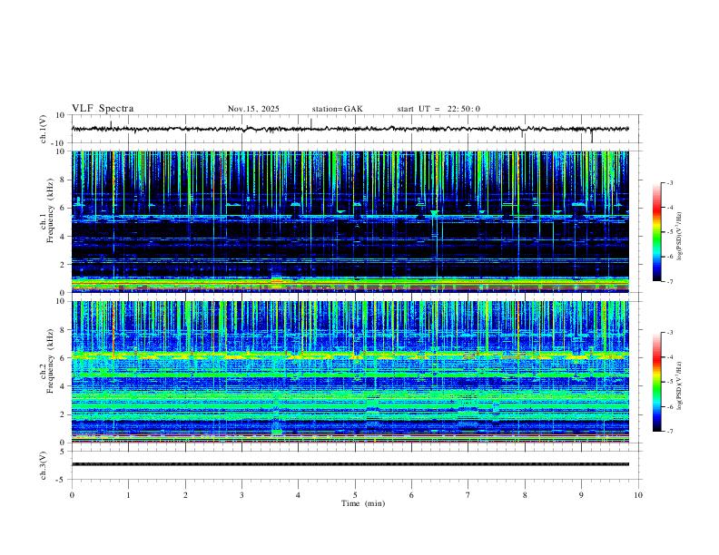This screenshot has width=719, height=555.
Task: Click the 8 kHz tick on ch.2 frequency axis
Action: click(x=64, y=330)
